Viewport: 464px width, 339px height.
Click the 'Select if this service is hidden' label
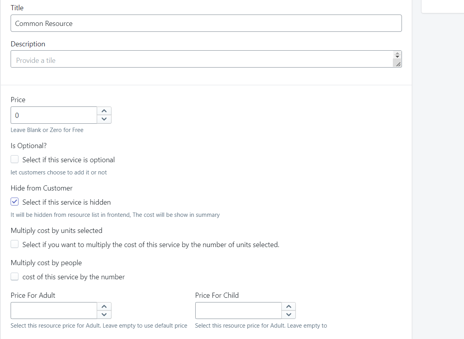66,202
